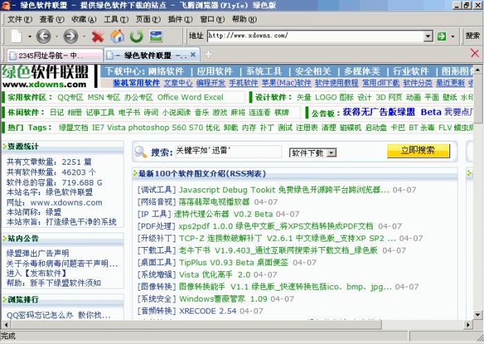Open the 安全相关 download category
Screen dimensions: 484x344
coord(313,71)
